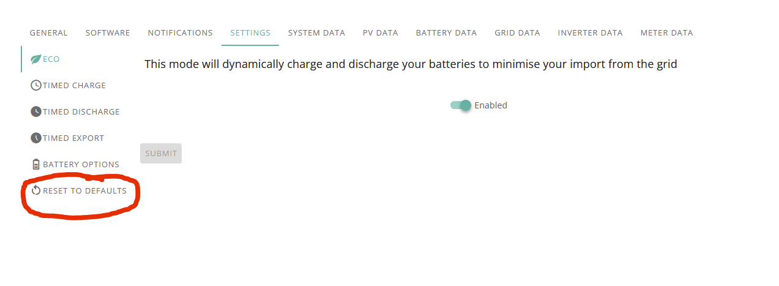Open the General tab
The height and width of the screenshot is (286, 779).
click(x=49, y=33)
